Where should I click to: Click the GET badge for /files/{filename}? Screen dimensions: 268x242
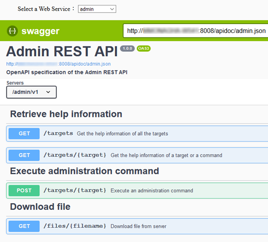(24, 226)
